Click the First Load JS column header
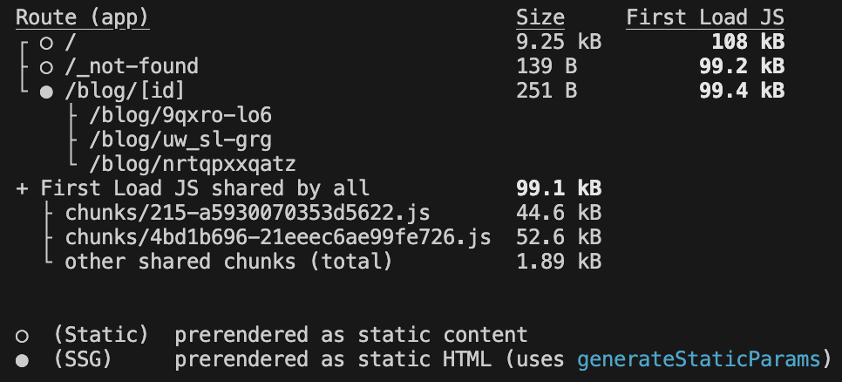Screen dimensions: 842x382 tap(704, 17)
